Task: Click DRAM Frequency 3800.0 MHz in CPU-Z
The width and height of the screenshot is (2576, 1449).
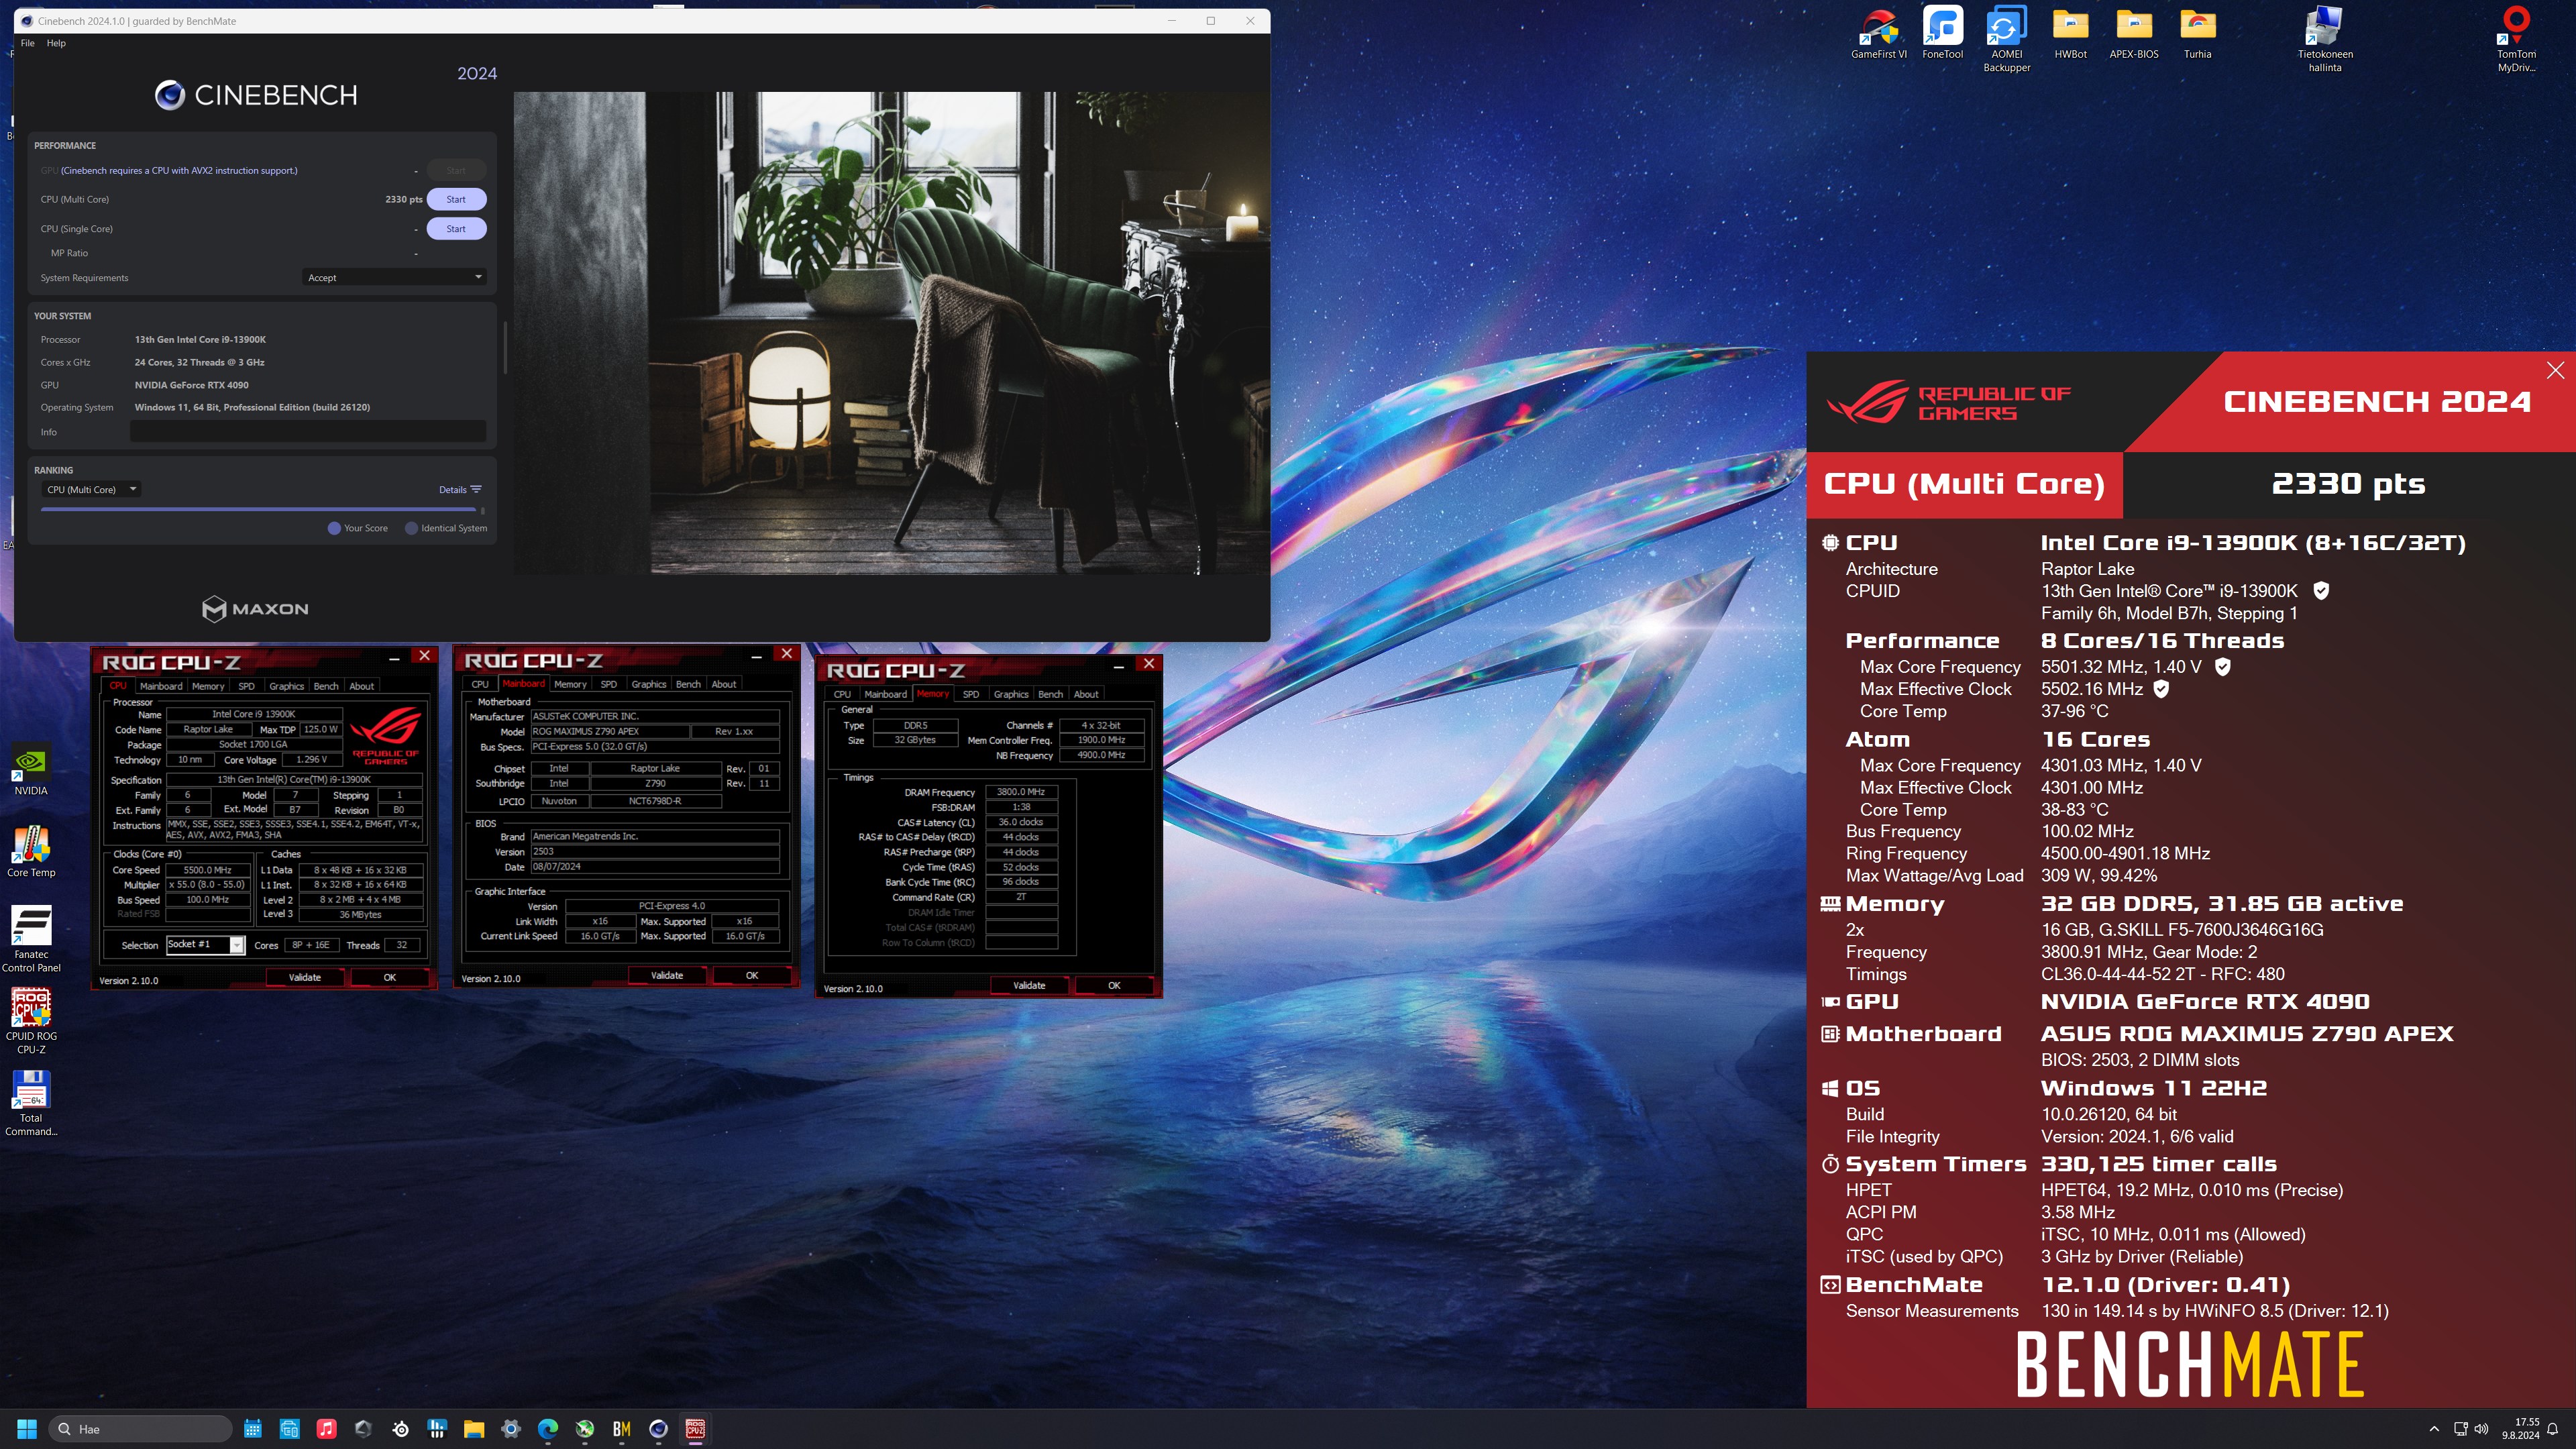Action: (x=1020, y=791)
